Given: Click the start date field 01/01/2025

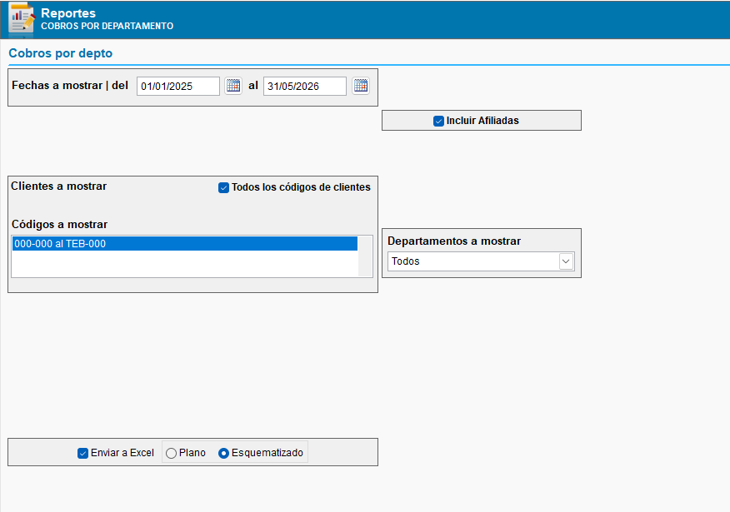Looking at the screenshot, I should click(177, 86).
